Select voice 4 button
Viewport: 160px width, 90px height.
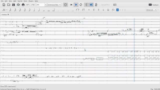[x=125, y=10]
